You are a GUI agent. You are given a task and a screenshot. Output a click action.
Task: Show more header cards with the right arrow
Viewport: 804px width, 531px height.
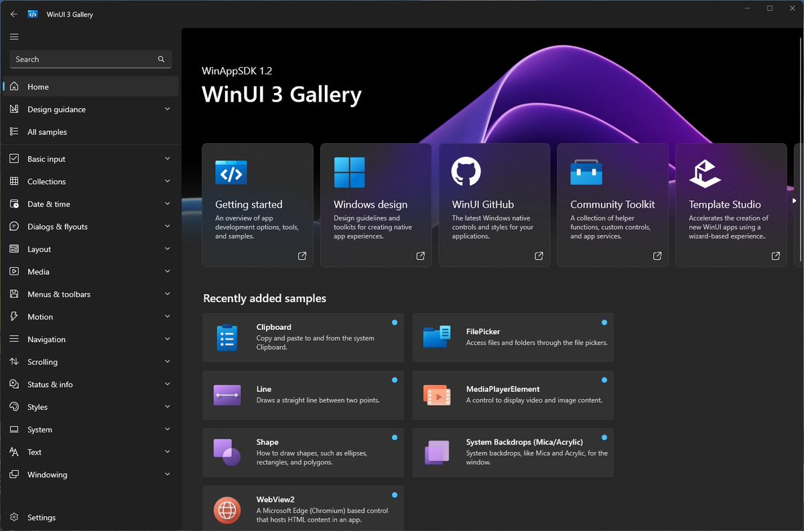tap(795, 200)
